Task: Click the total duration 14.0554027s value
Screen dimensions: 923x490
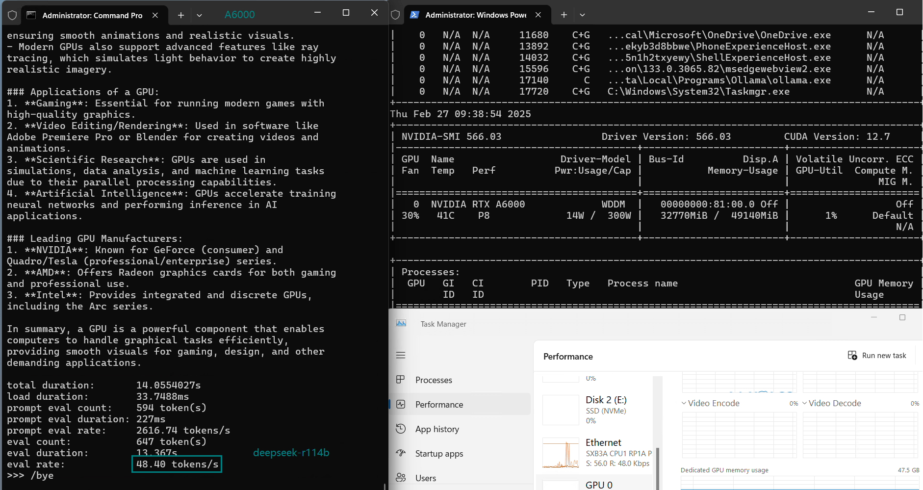Action: click(x=168, y=385)
